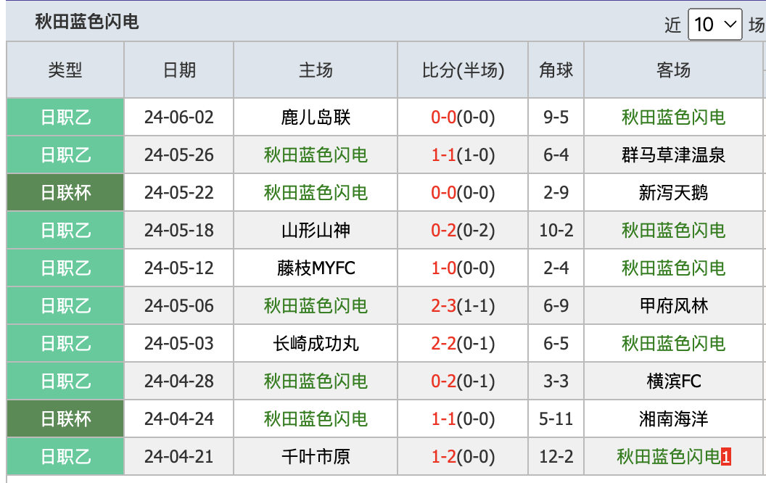The width and height of the screenshot is (766, 483).
Task: Click the 0-2 score on 24-05-18
Action: pos(444,230)
